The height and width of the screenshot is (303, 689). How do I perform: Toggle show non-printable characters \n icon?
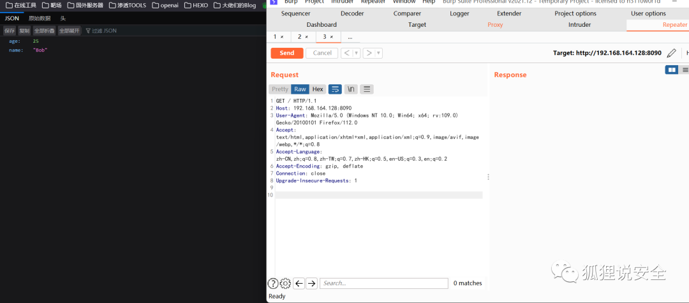(351, 89)
